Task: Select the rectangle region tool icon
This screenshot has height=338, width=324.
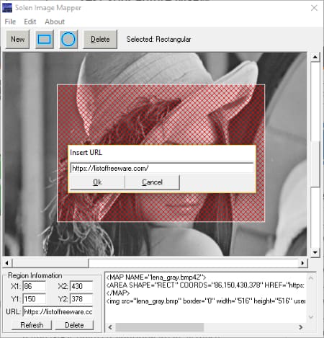Action: pos(45,39)
